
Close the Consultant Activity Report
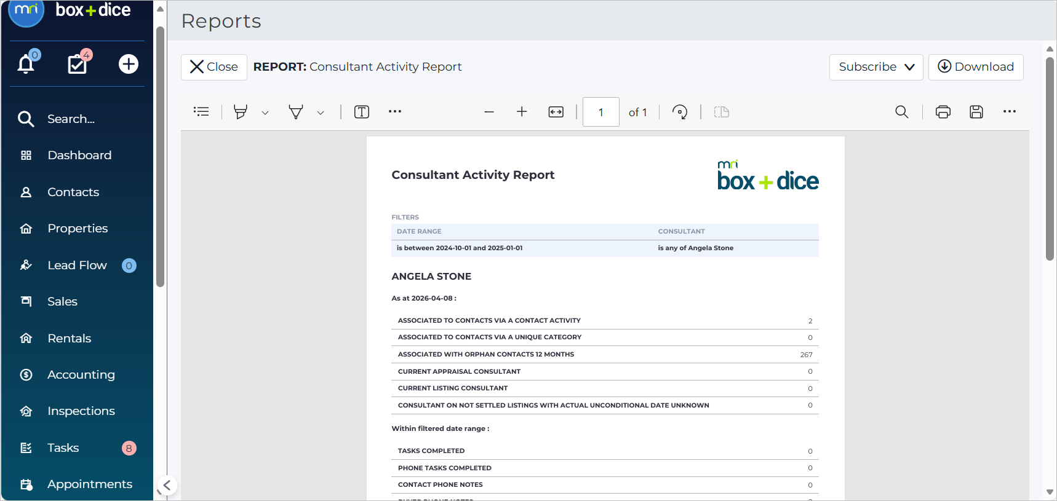[x=214, y=67]
